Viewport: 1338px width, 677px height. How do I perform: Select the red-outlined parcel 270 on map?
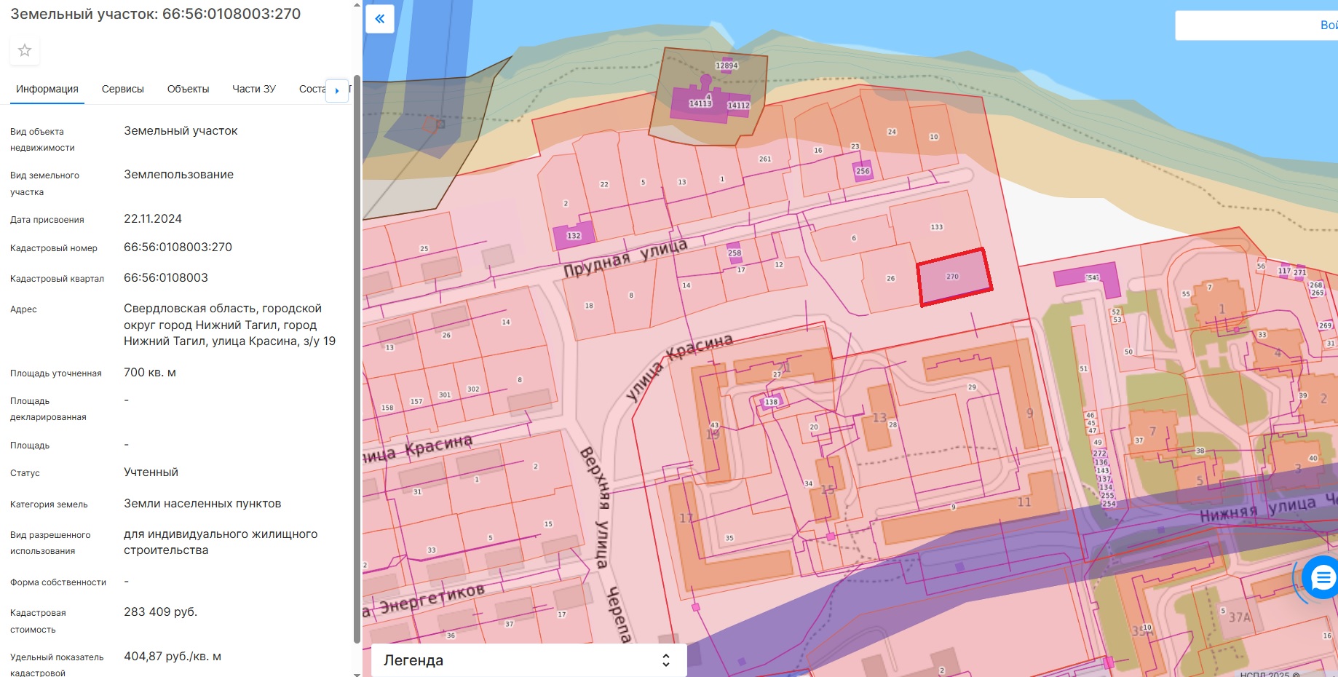click(x=954, y=277)
